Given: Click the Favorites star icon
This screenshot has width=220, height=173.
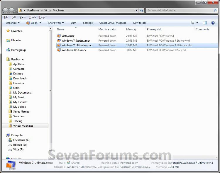Looking at the screenshot, I should [x=8, y=31].
